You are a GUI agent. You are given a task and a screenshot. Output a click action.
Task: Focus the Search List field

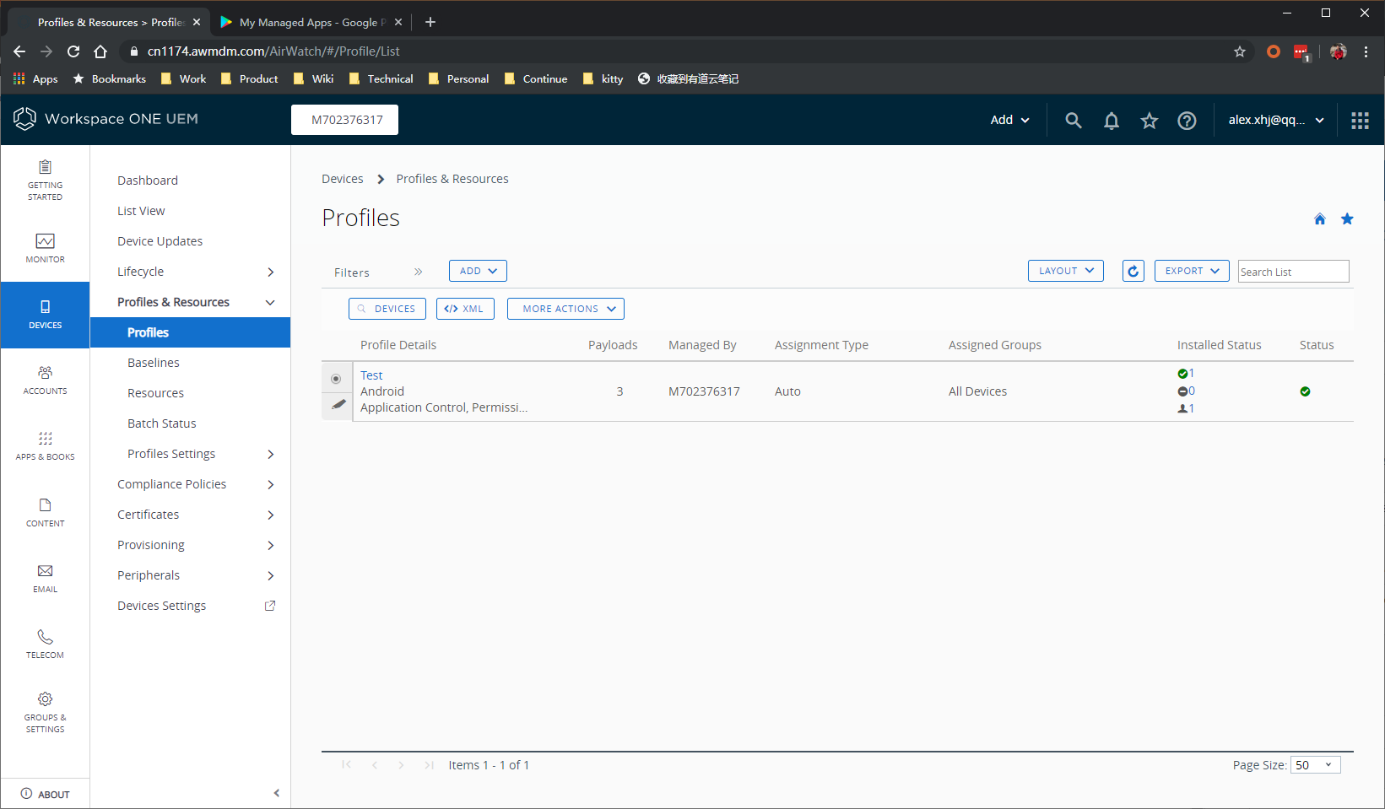coord(1293,272)
